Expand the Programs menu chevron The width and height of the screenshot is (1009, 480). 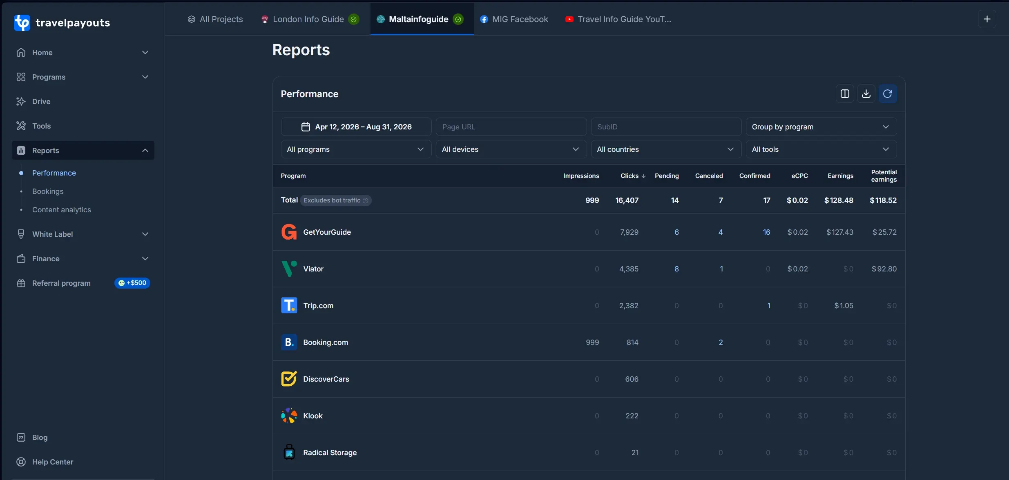(145, 77)
